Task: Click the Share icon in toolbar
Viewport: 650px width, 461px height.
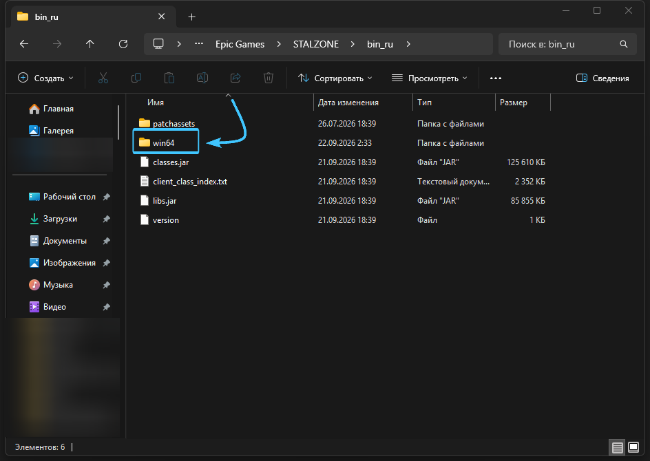Action: coord(235,78)
